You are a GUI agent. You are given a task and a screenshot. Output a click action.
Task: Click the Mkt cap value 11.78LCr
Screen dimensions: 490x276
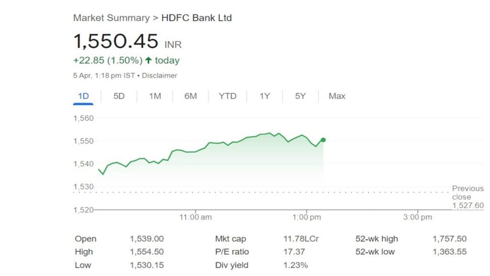coord(301,239)
